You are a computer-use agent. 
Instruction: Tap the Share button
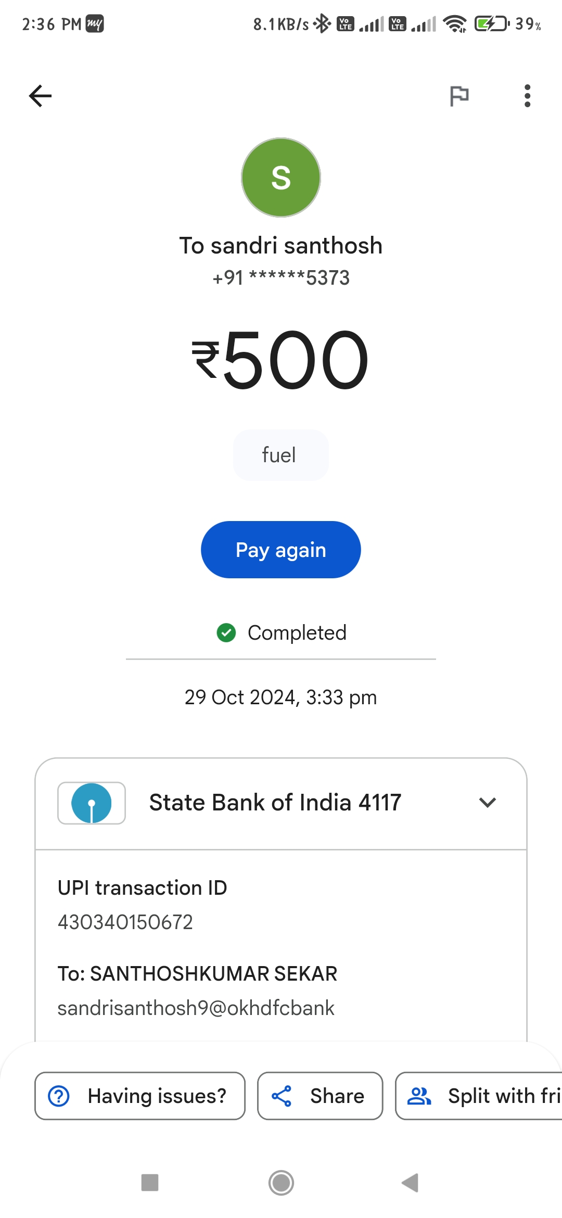pyautogui.click(x=320, y=1096)
